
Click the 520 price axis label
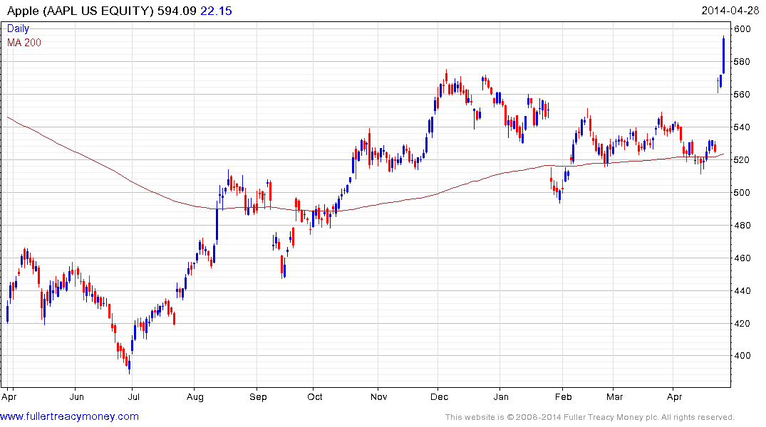tap(742, 159)
